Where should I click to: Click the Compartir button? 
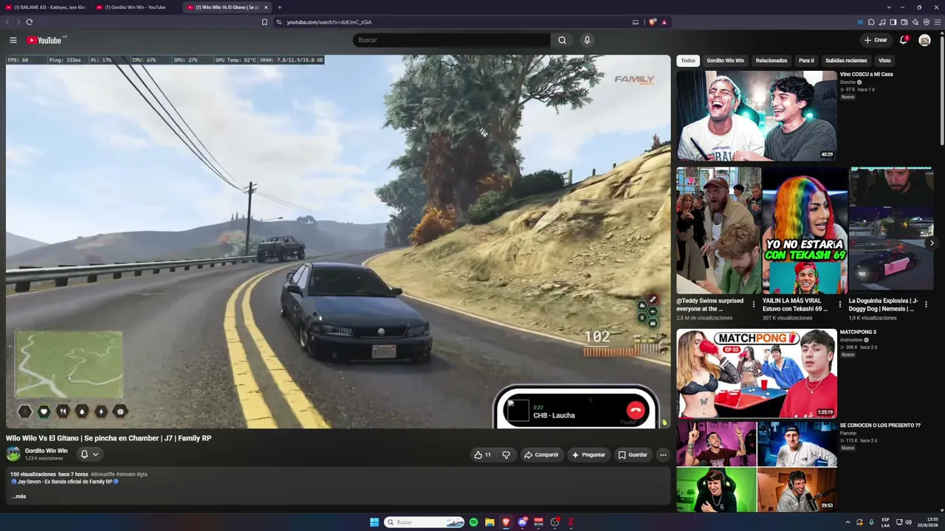(x=541, y=455)
